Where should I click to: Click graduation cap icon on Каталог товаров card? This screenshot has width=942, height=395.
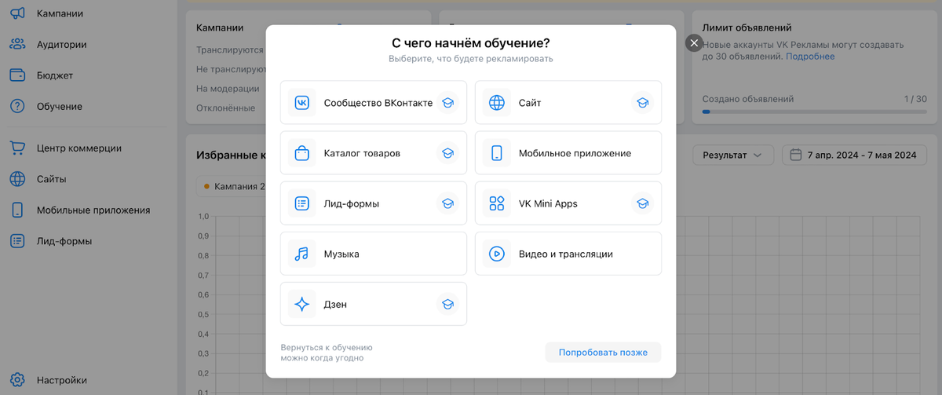[x=447, y=153]
